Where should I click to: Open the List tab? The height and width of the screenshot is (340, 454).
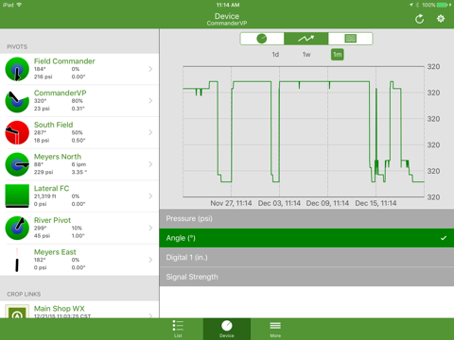(x=178, y=329)
